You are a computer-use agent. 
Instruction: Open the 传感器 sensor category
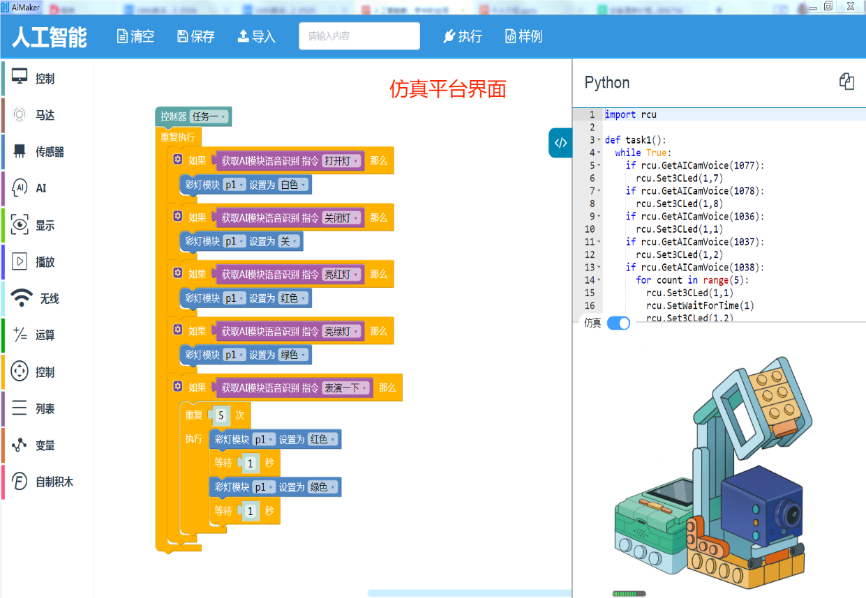point(49,152)
